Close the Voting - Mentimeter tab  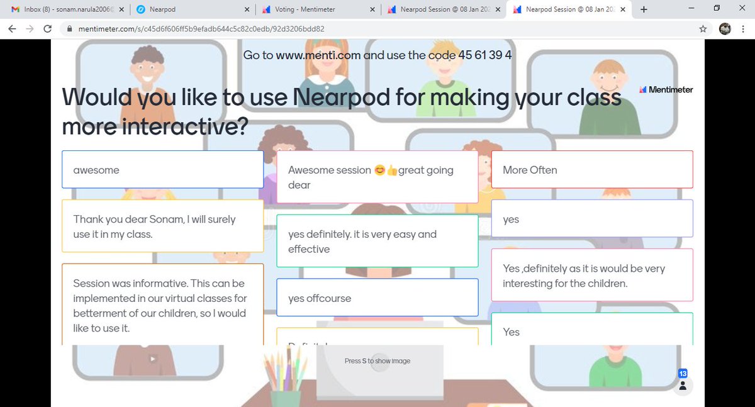pyautogui.click(x=372, y=9)
